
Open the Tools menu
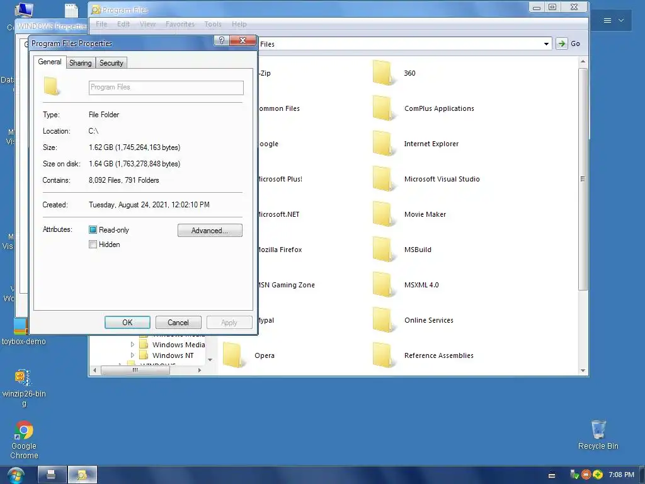pos(213,25)
